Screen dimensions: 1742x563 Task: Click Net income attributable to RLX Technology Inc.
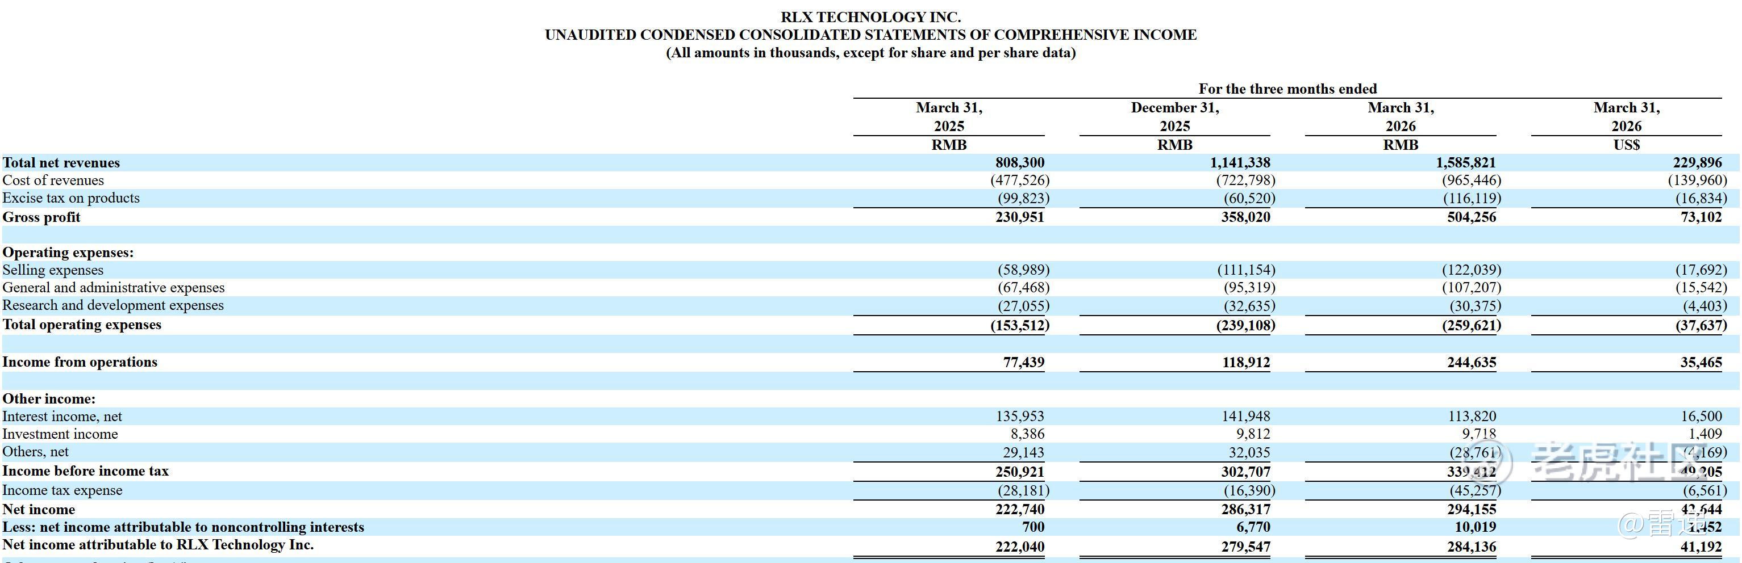pos(157,545)
